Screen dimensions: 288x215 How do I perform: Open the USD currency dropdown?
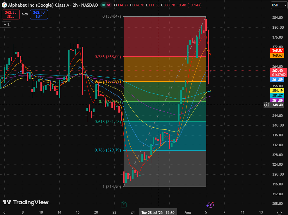(279, 5)
